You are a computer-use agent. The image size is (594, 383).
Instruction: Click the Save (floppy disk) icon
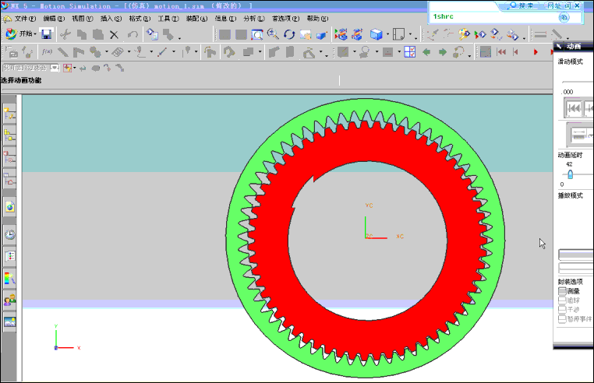click(x=46, y=34)
